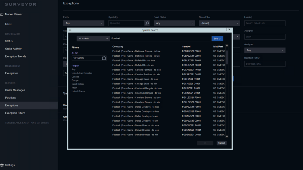Click the results scrollbar up arrow
This screenshot has height=170, width=303.
tap(227, 46)
